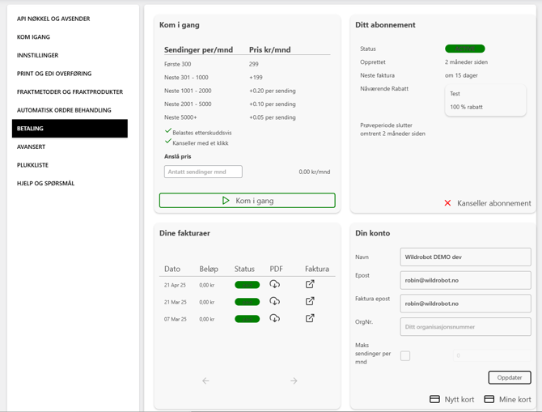
Task: Focus the Faktura epost input field
Action: click(465, 304)
